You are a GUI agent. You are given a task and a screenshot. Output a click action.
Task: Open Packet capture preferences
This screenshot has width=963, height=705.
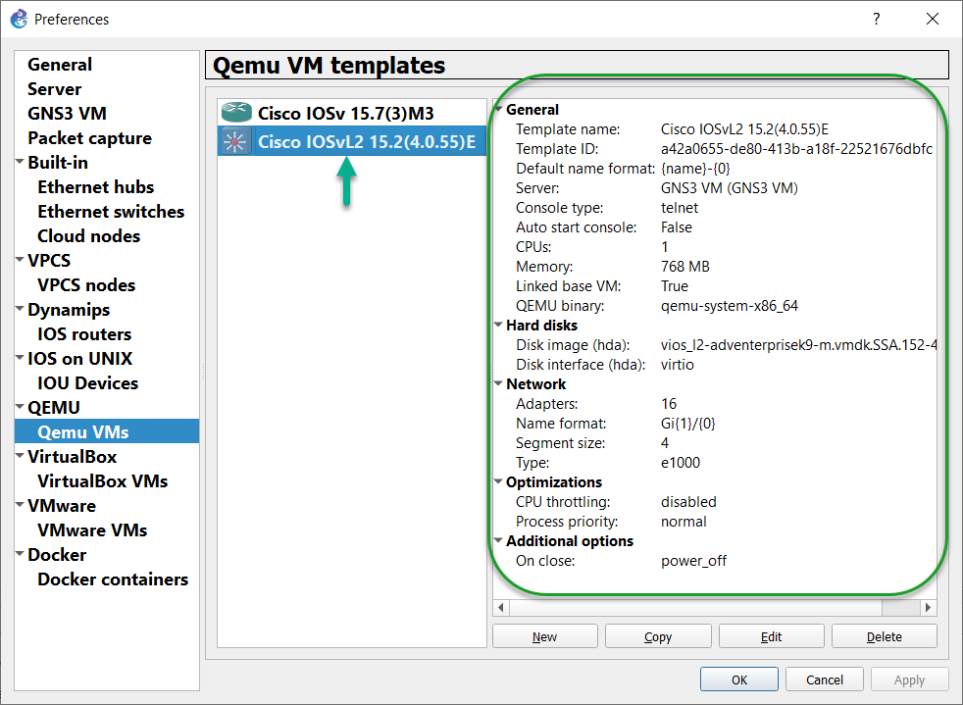pyautogui.click(x=89, y=138)
